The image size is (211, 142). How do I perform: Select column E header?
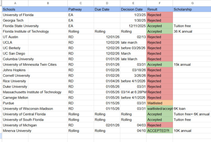pyautogui.click(x=133, y=3)
